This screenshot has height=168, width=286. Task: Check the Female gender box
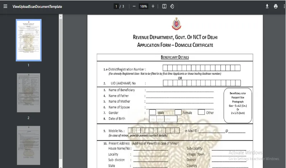tap(178, 112)
